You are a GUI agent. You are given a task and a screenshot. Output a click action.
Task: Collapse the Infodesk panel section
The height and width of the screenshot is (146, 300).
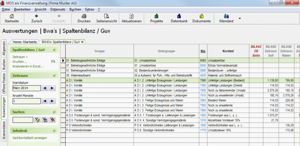pyautogui.click(x=54, y=131)
